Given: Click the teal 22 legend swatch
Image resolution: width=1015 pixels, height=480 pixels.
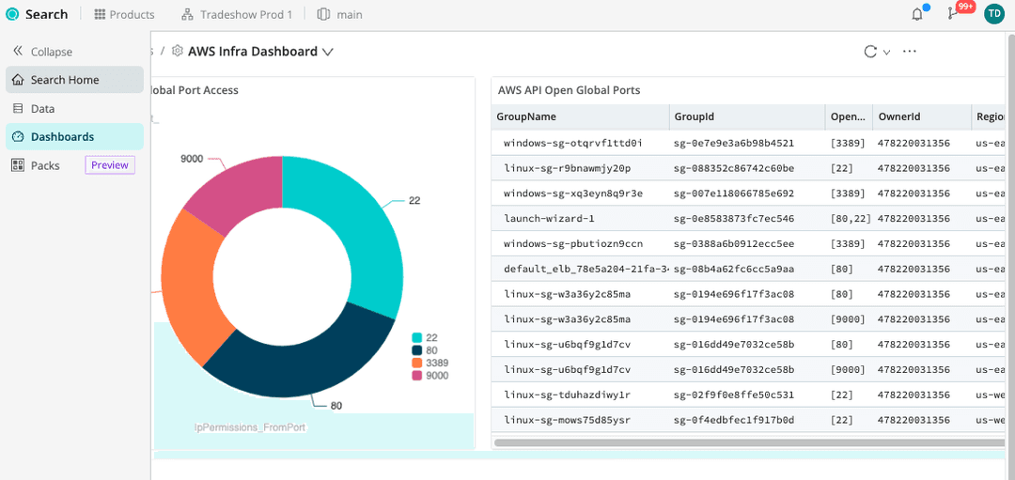Looking at the screenshot, I should (x=417, y=337).
